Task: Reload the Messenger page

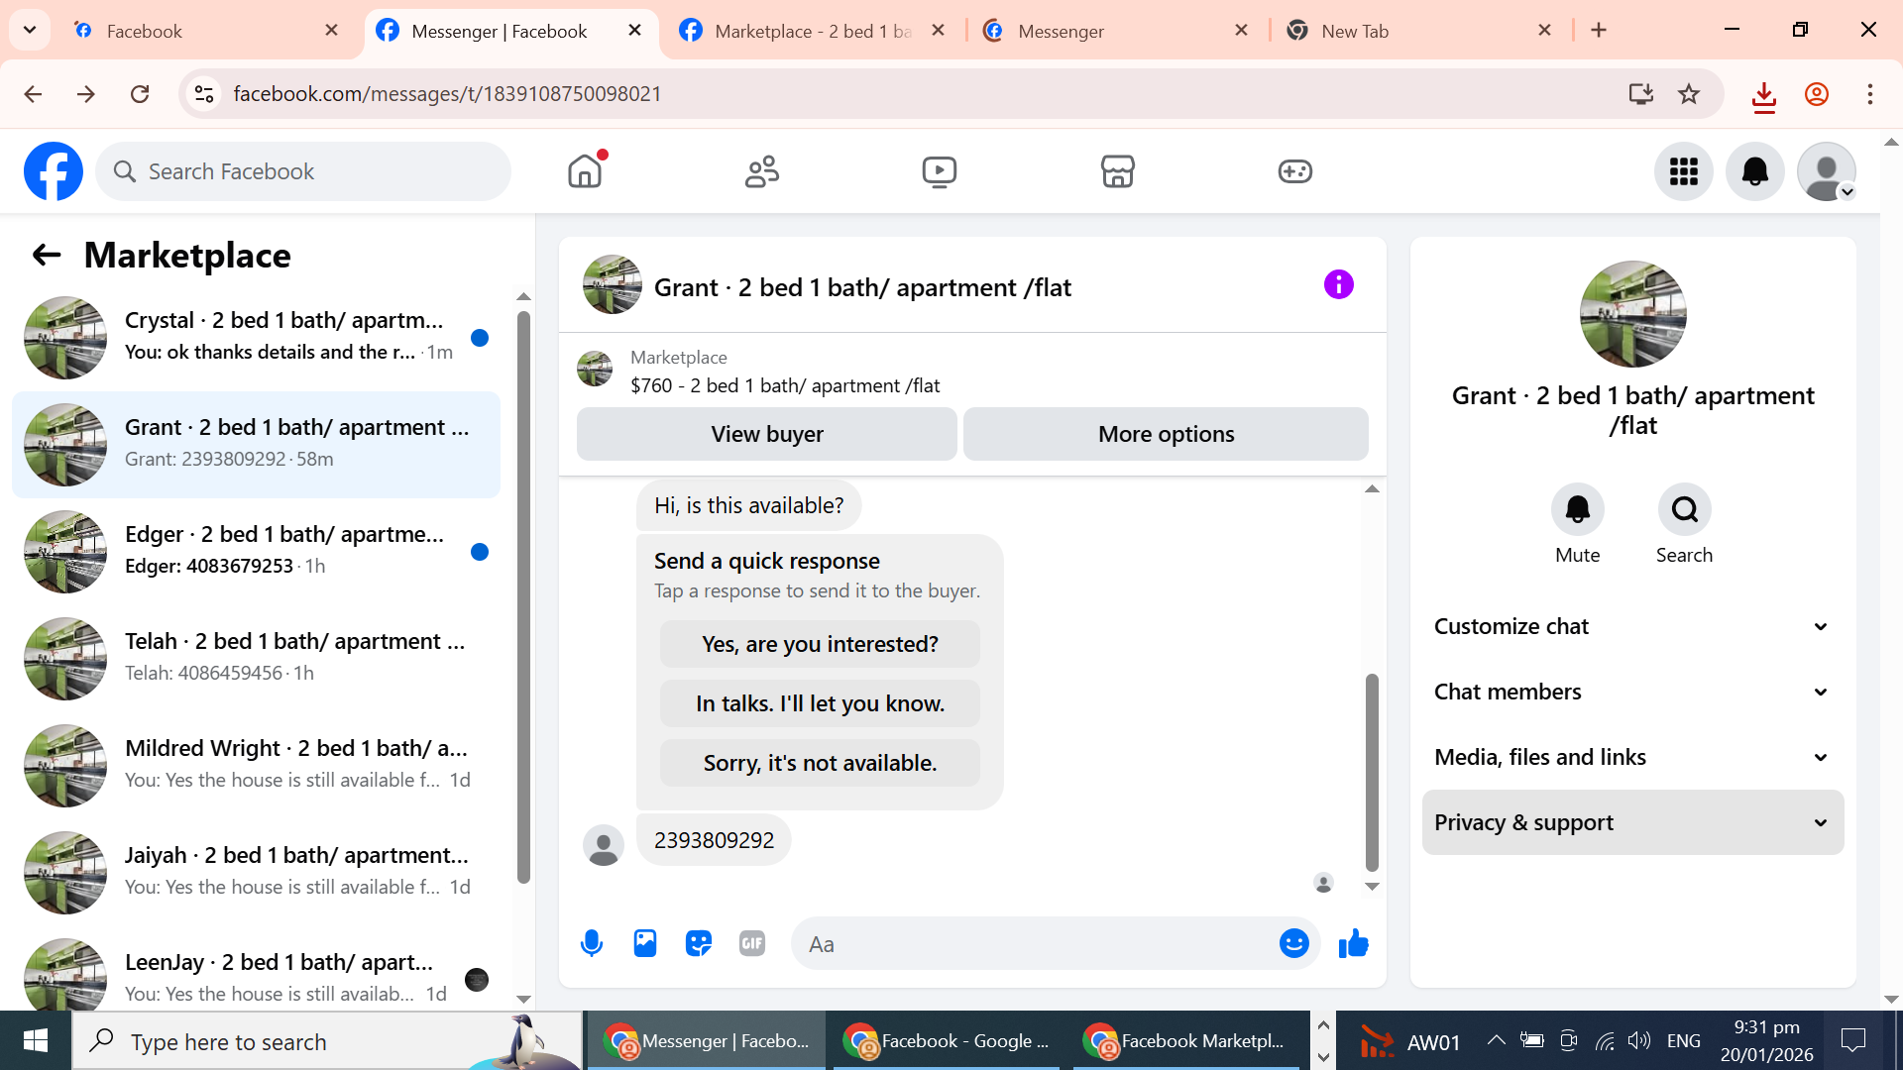Action: coord(140,94)
